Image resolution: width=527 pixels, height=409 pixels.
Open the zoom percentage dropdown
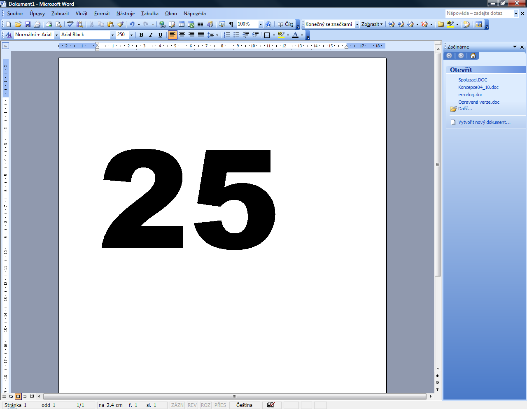click(x=261, y=25)
